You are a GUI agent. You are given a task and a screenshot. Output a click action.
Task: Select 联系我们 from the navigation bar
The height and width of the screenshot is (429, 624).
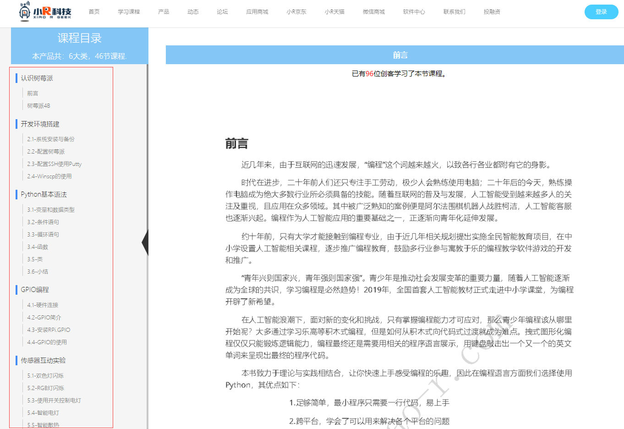tap(454, 12)
